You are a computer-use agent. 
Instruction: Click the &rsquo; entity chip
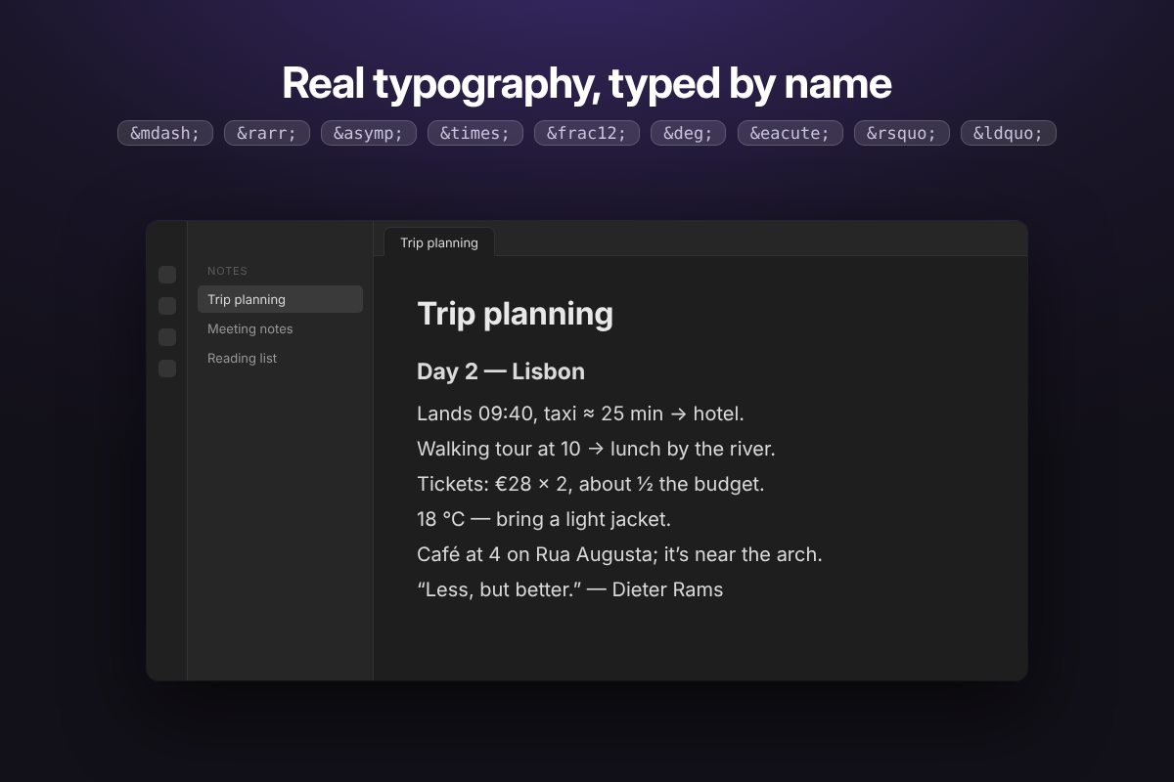pos(902,133)
